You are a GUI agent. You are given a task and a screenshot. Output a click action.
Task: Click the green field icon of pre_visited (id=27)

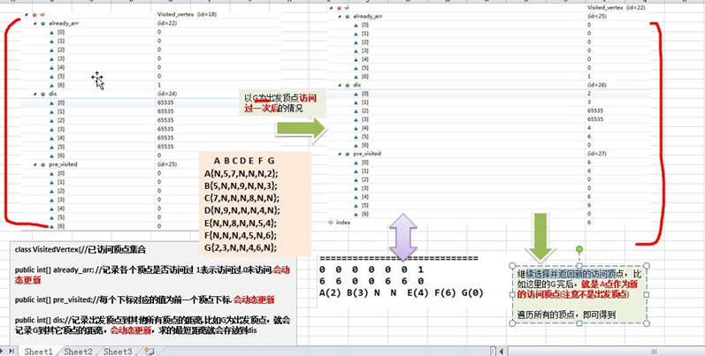click(x=348, y=154)
